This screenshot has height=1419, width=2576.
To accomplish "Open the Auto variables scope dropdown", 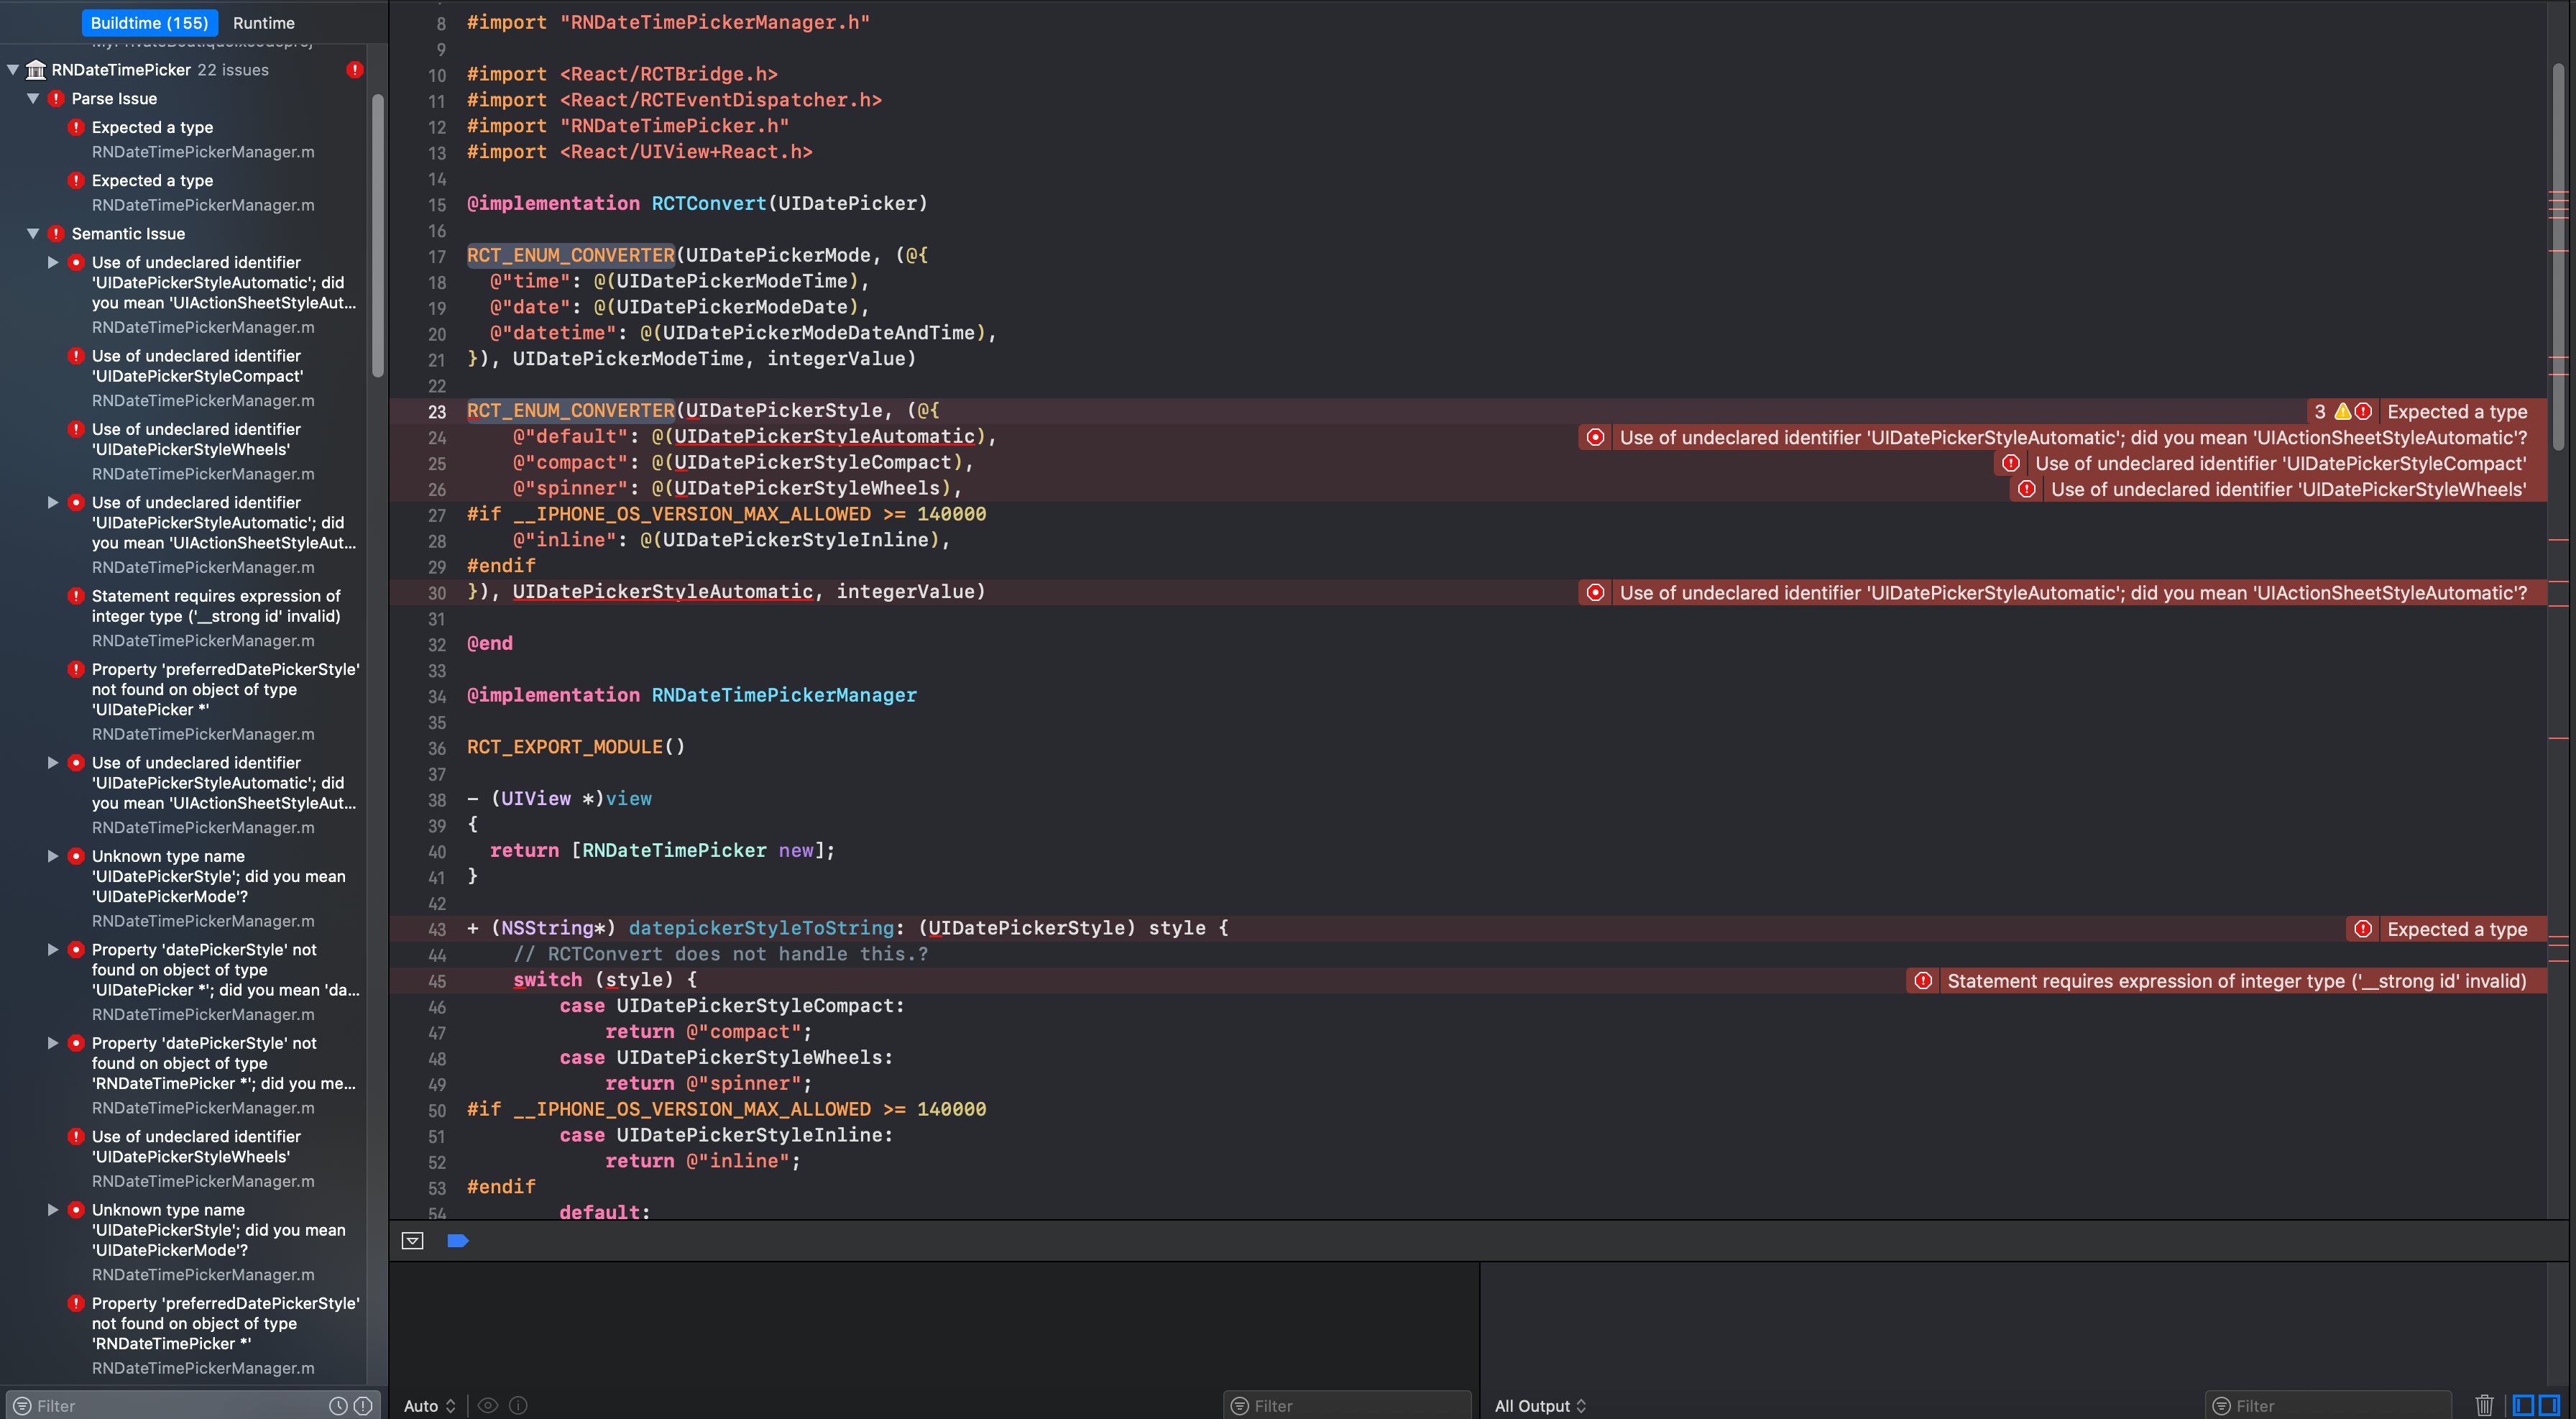I will (x=430, y=1406).
